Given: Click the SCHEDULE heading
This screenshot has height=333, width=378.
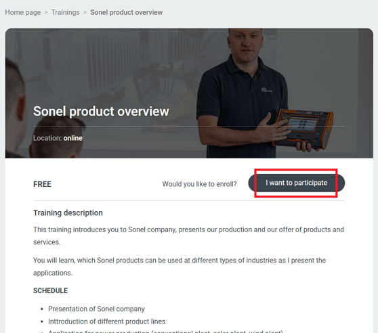Looking at the screenshot, I should [50, 290].
